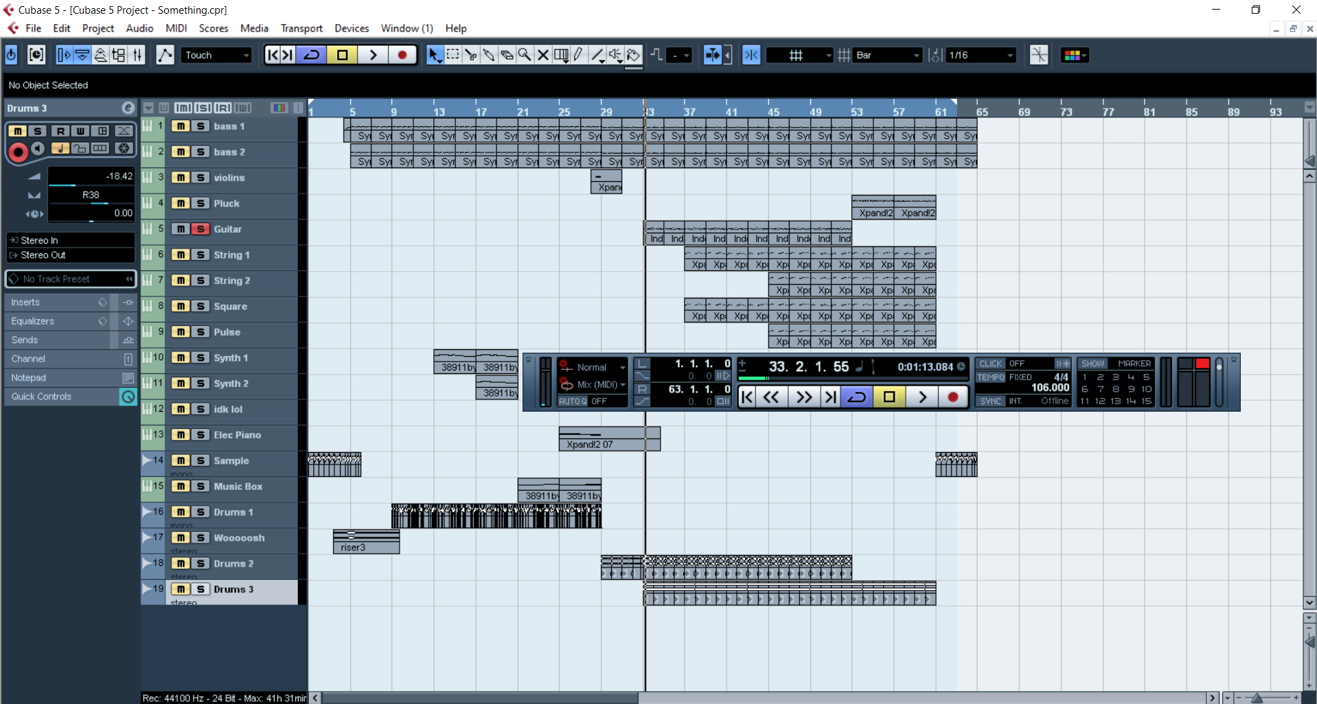Click Rewind in the Transport panel

pyautogui.click(x=772, y=397)
